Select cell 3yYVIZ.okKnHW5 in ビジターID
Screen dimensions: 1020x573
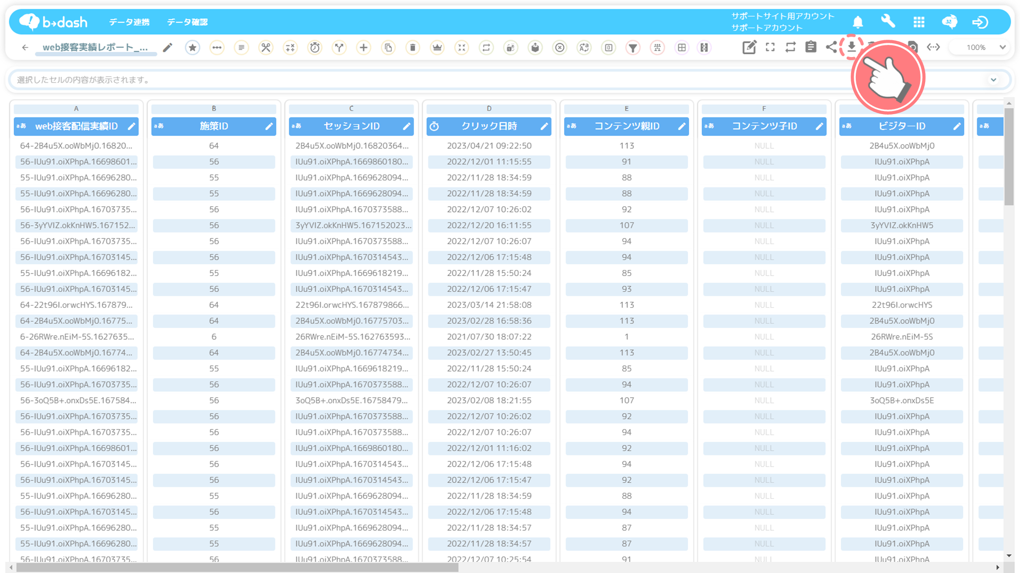[902, 225]
